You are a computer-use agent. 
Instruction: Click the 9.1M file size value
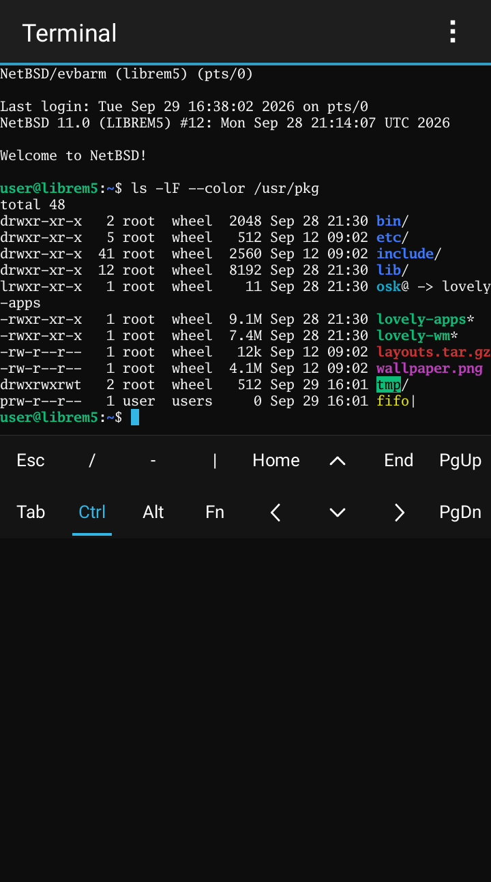[245, 319]
